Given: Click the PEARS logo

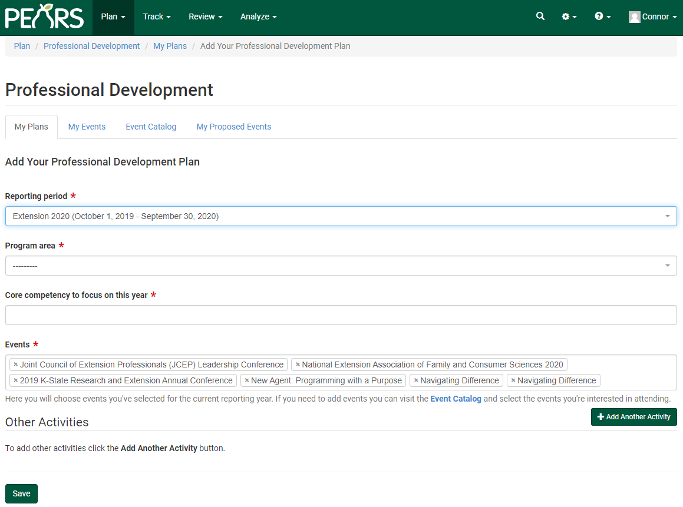Looking at the screenshot, I should (x=44, y=17).
